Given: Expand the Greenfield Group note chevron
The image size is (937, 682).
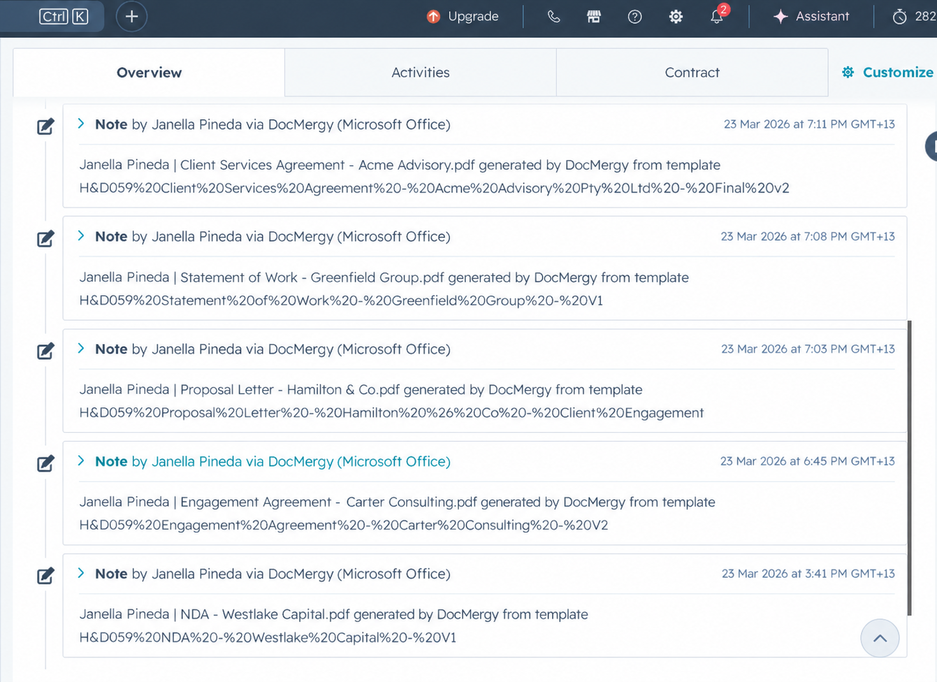Looking at the screenshot, I should coord(81,236).
